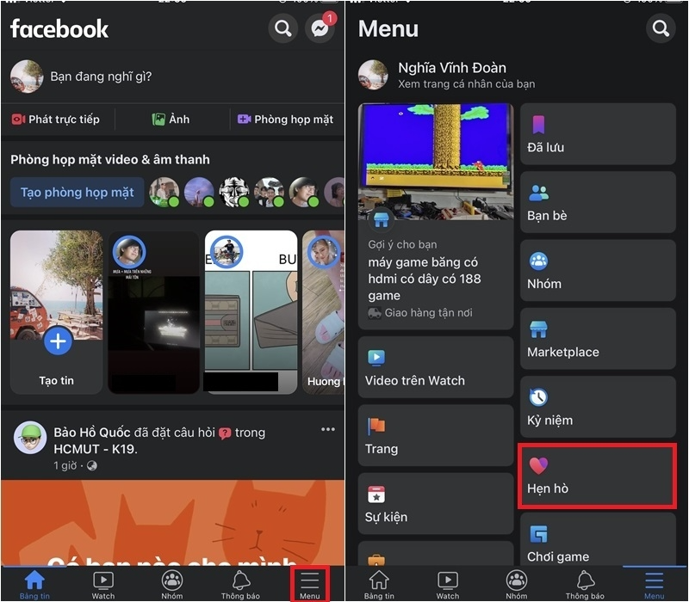This screenshot has width=689, height=602.
Task: Open the HCMUT - K19. group link
Action: click(96, 449)
